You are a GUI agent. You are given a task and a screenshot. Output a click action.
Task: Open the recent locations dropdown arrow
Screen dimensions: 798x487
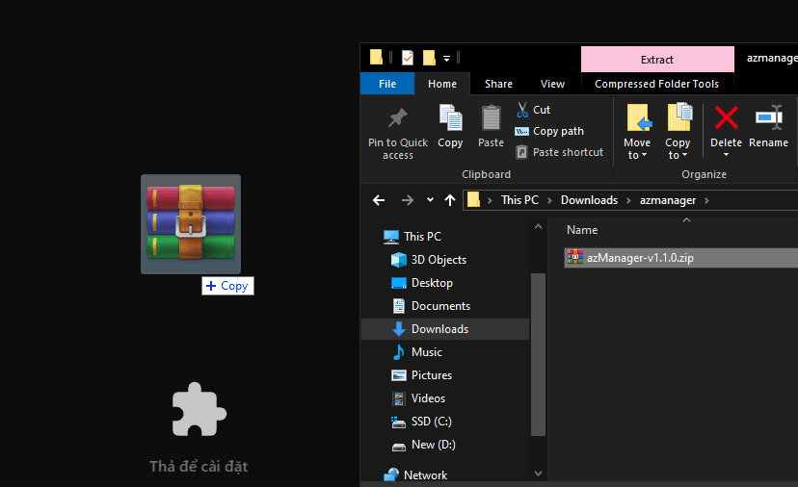coord(430,200)
